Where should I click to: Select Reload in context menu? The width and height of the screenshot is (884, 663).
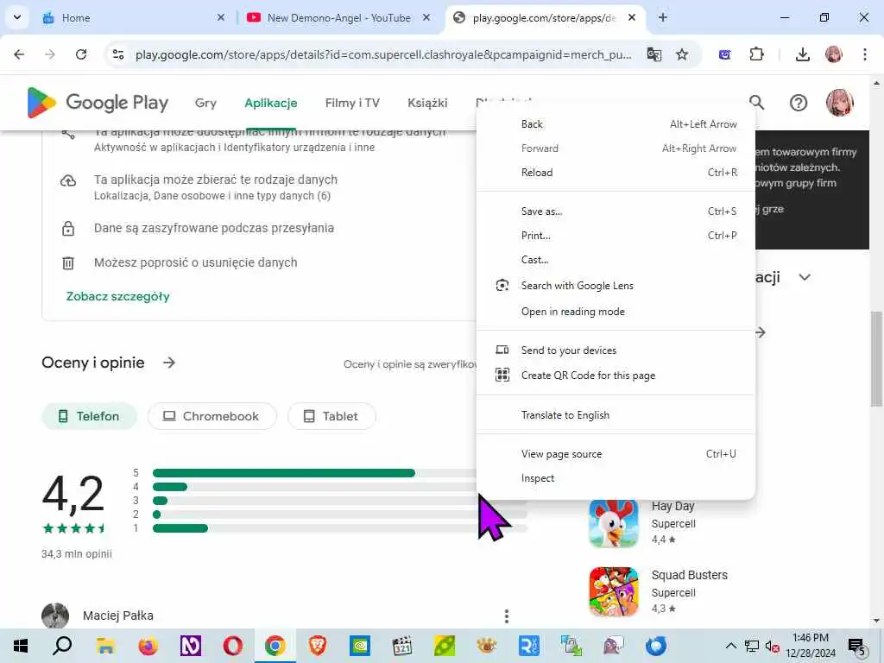[x=616, y=173]
